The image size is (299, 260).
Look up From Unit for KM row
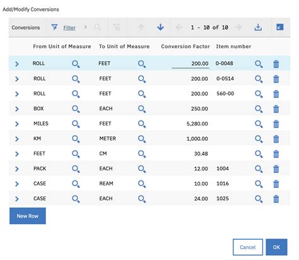pyautogui.click(x=76, y=139)
